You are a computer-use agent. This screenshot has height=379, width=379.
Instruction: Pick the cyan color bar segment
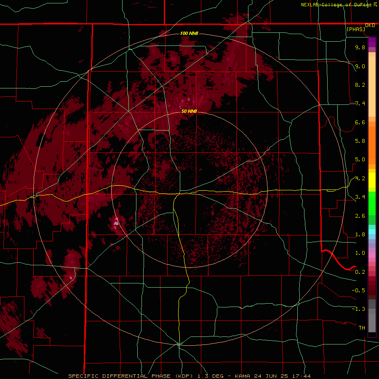click(x=372, y=232)
